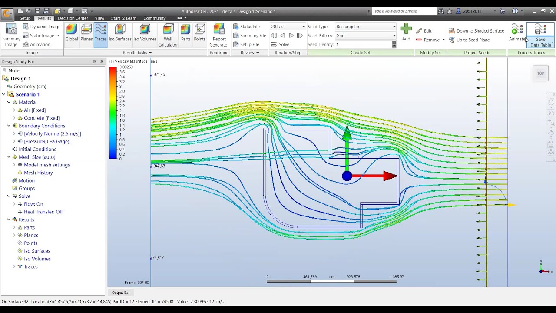Click Down to Shaded Surface
Screen dimensions: 556x313
477,31
